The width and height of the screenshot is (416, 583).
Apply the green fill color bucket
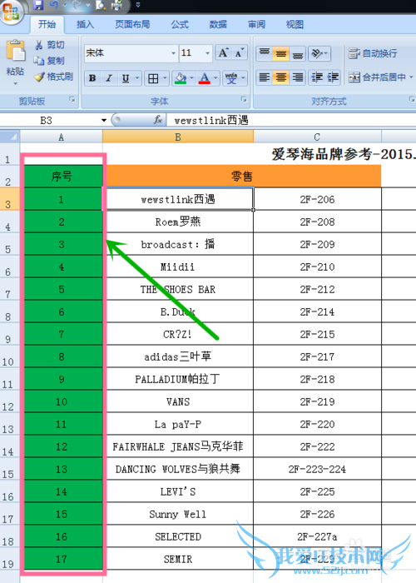tap(181, 78)
